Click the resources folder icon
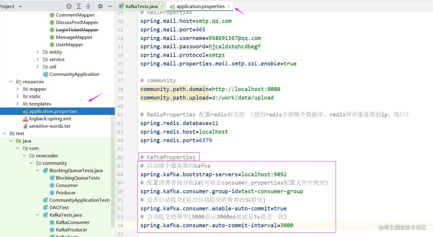Screen dimensions: 433x237 point(19,82)
